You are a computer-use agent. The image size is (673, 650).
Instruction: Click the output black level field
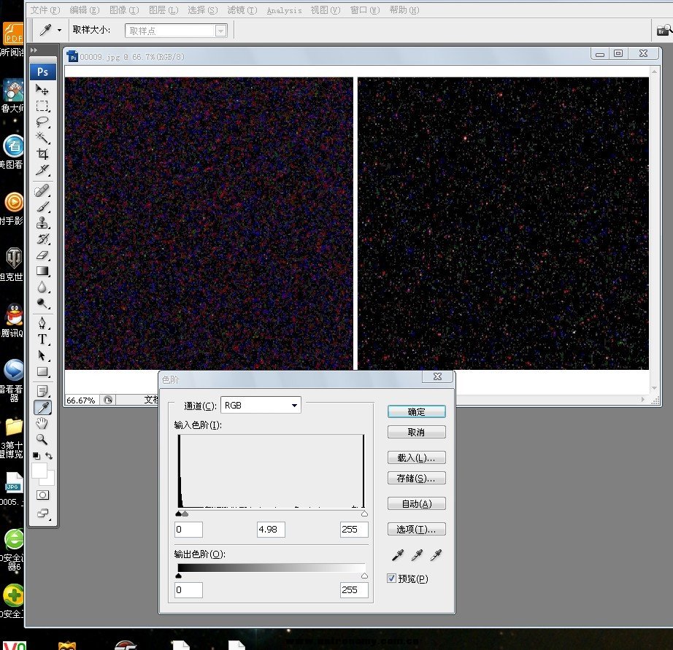tap(188, 589)
